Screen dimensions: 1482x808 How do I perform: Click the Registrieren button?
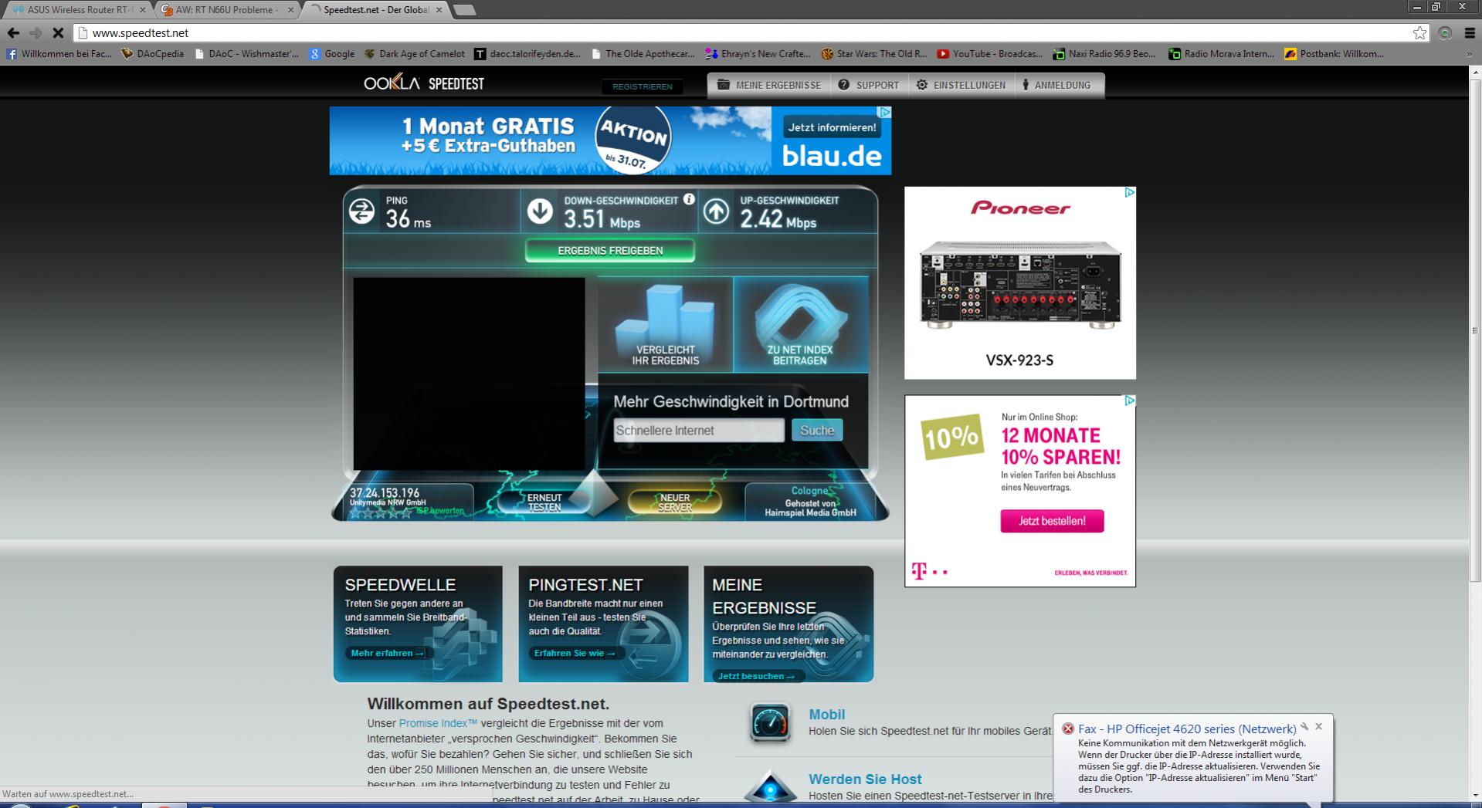point(643,86)
